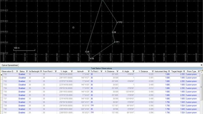Click the row selector arrow for T30
Screen dimensions: 203x114
pos(1,75)
